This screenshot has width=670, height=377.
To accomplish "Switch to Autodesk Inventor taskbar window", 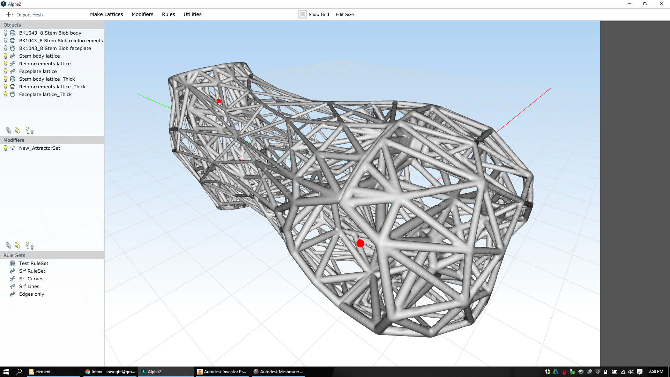I will (x=222, y=372).
